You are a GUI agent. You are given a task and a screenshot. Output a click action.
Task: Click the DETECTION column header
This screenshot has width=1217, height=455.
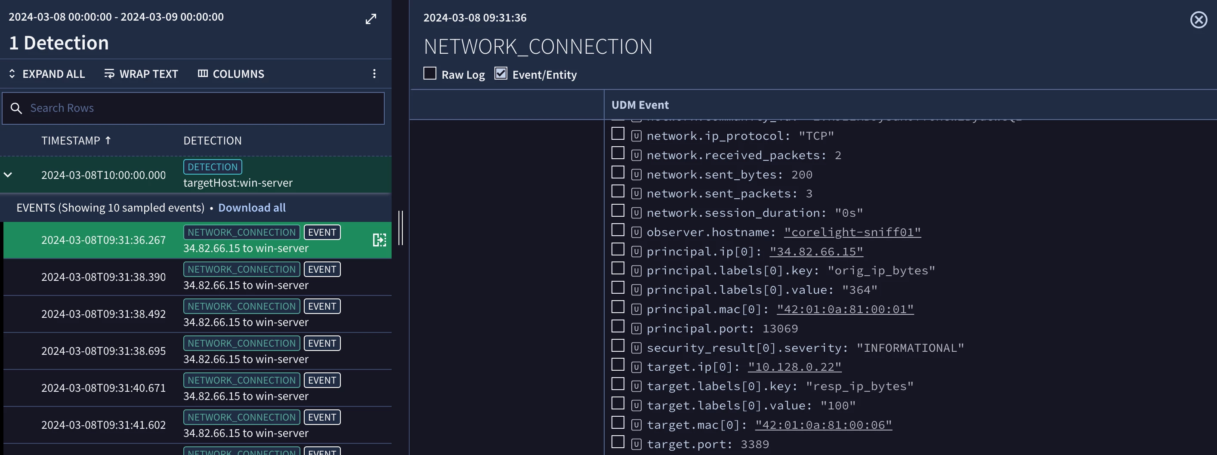[x=212, y=141]
